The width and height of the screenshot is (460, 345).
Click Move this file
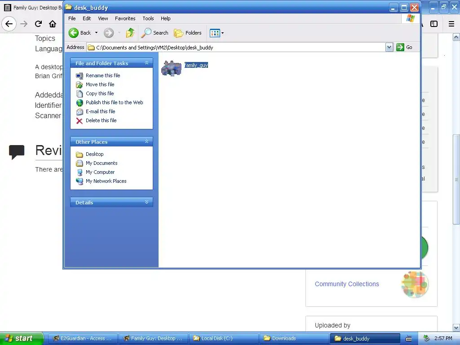click(x=100, y=84)
